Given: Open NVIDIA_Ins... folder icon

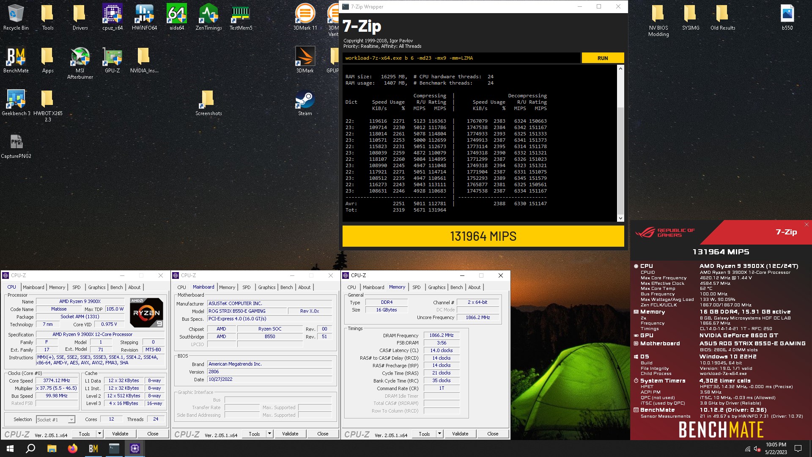Looking at the screenshot, I should point(144,60).
